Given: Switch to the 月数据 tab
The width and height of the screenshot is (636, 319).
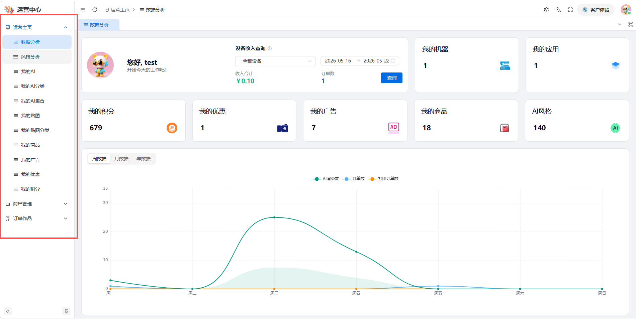Looking at the screenshot, I should point(121,159).
